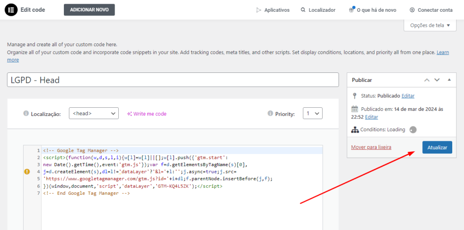Click the Conditions loading spinner

tap(413, 129)
